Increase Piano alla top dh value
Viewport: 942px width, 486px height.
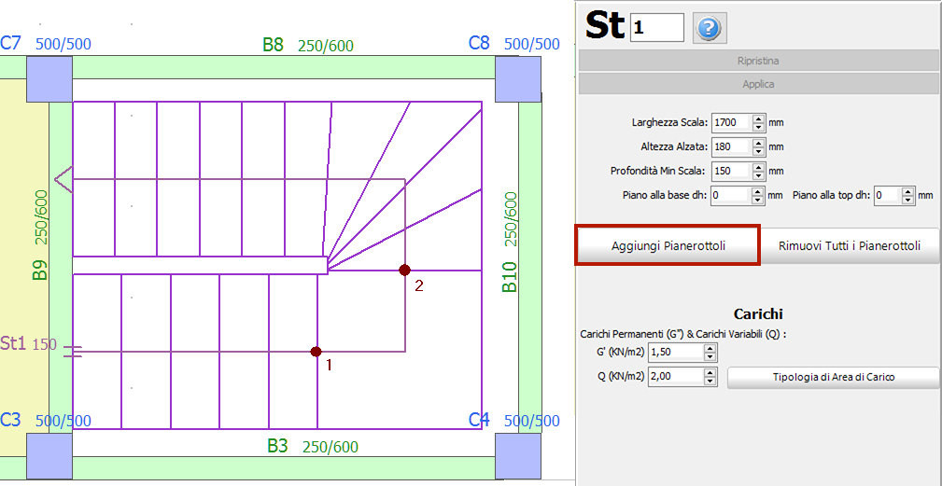pos(907,191)
